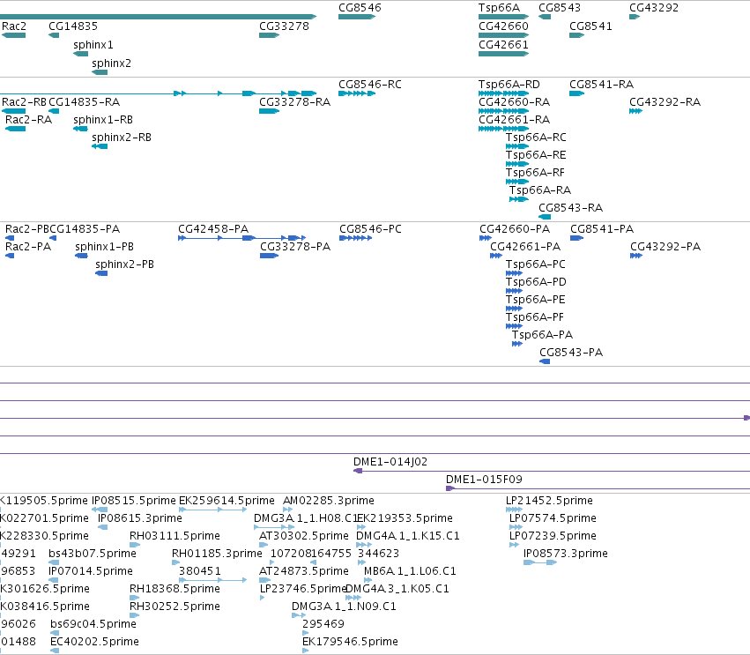Image resolution: width=750 pixels, height=655 pixels.
Task: Select protein CG42458-PA
Action: pyautogui.click(x=213, y=230)
